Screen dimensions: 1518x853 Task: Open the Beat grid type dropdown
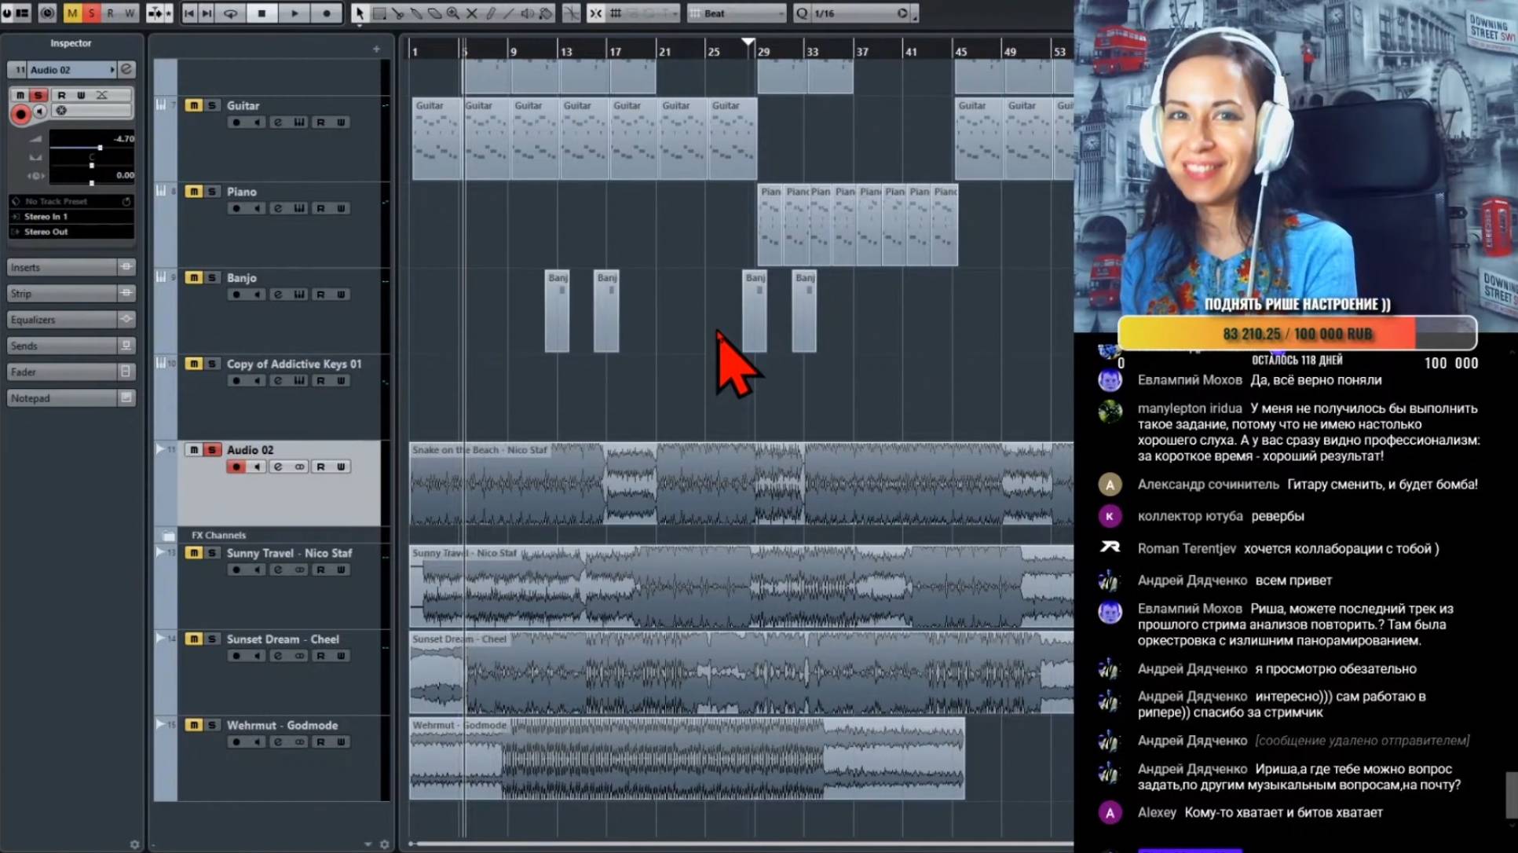[736, 13]
